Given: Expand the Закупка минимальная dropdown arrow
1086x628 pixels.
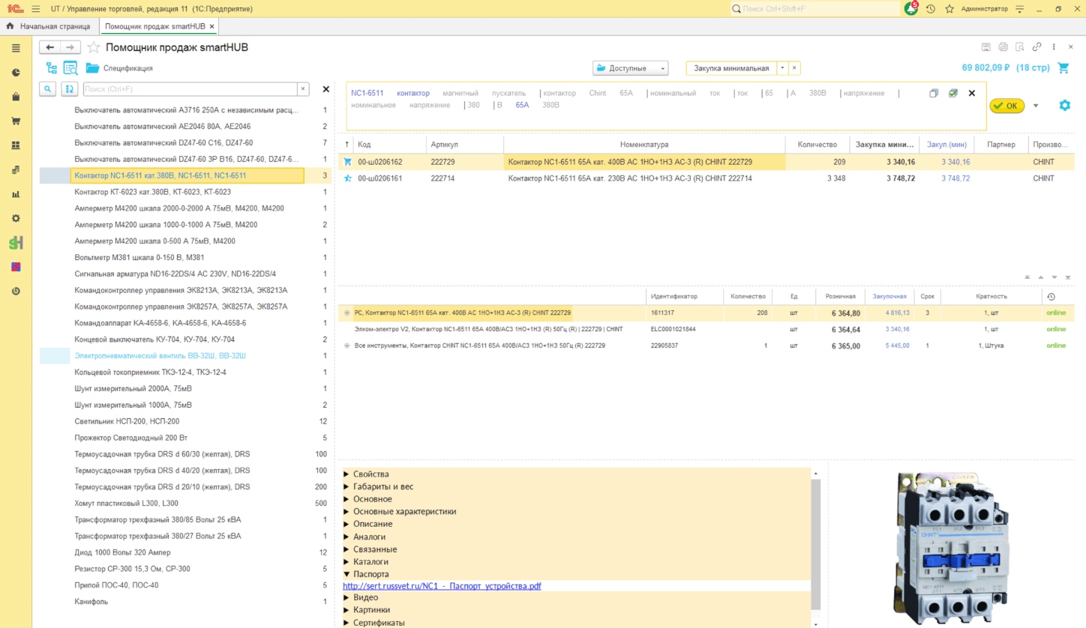Looking at the screenshot, I should 781,68.
